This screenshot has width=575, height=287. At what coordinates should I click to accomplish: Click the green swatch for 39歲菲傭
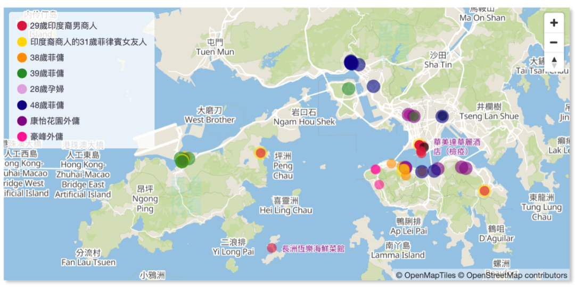(x=22, y=73)
